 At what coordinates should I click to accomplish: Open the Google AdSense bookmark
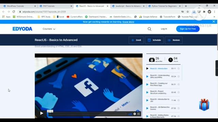148,17
